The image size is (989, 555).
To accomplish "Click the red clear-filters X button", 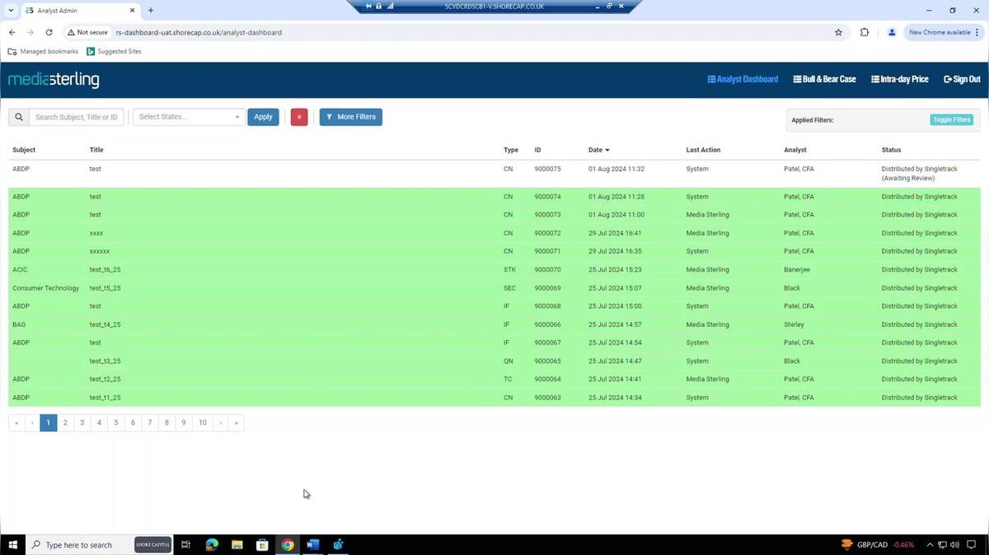I will coord(298,116).
